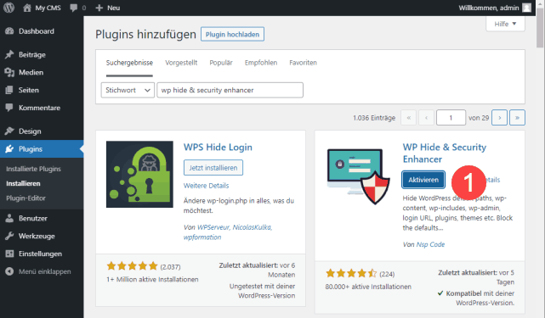The height and width of the screenshot is (318, 545).
Task: Switch to the Favoriten tab
Action: 303,63
